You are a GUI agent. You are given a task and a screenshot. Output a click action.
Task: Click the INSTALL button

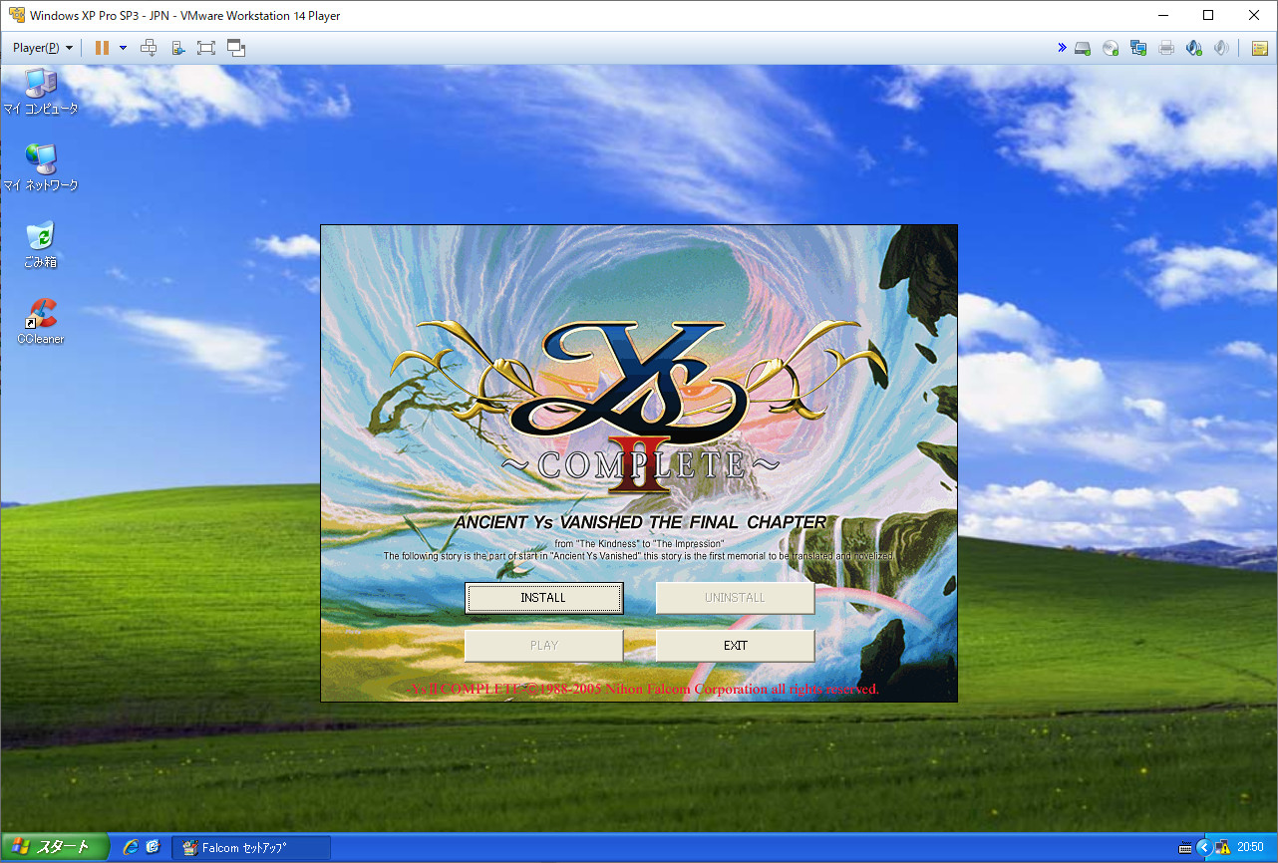[x=544, y=598]
